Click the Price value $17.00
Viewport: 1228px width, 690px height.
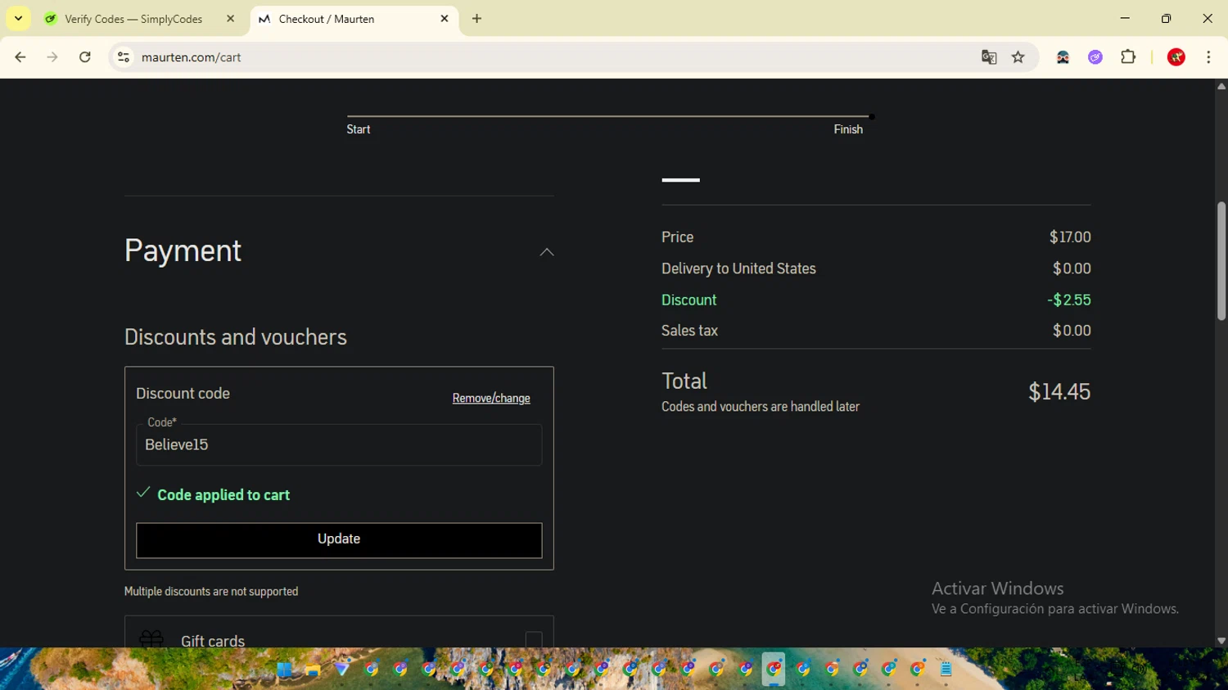tap(1070, 237)
